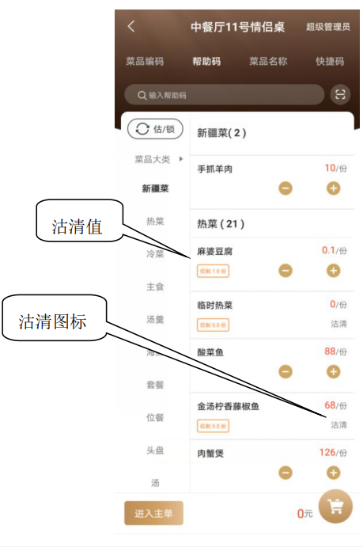Decrease 酸菜鱼 quantity with minus icon

click(285, 372)
